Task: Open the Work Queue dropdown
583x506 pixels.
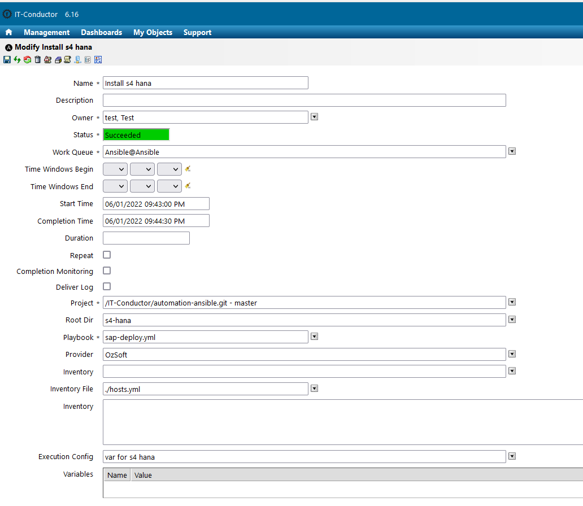Action: [511, 151]
